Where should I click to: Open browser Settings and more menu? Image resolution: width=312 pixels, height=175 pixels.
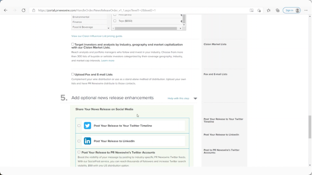tap(306, 10)
